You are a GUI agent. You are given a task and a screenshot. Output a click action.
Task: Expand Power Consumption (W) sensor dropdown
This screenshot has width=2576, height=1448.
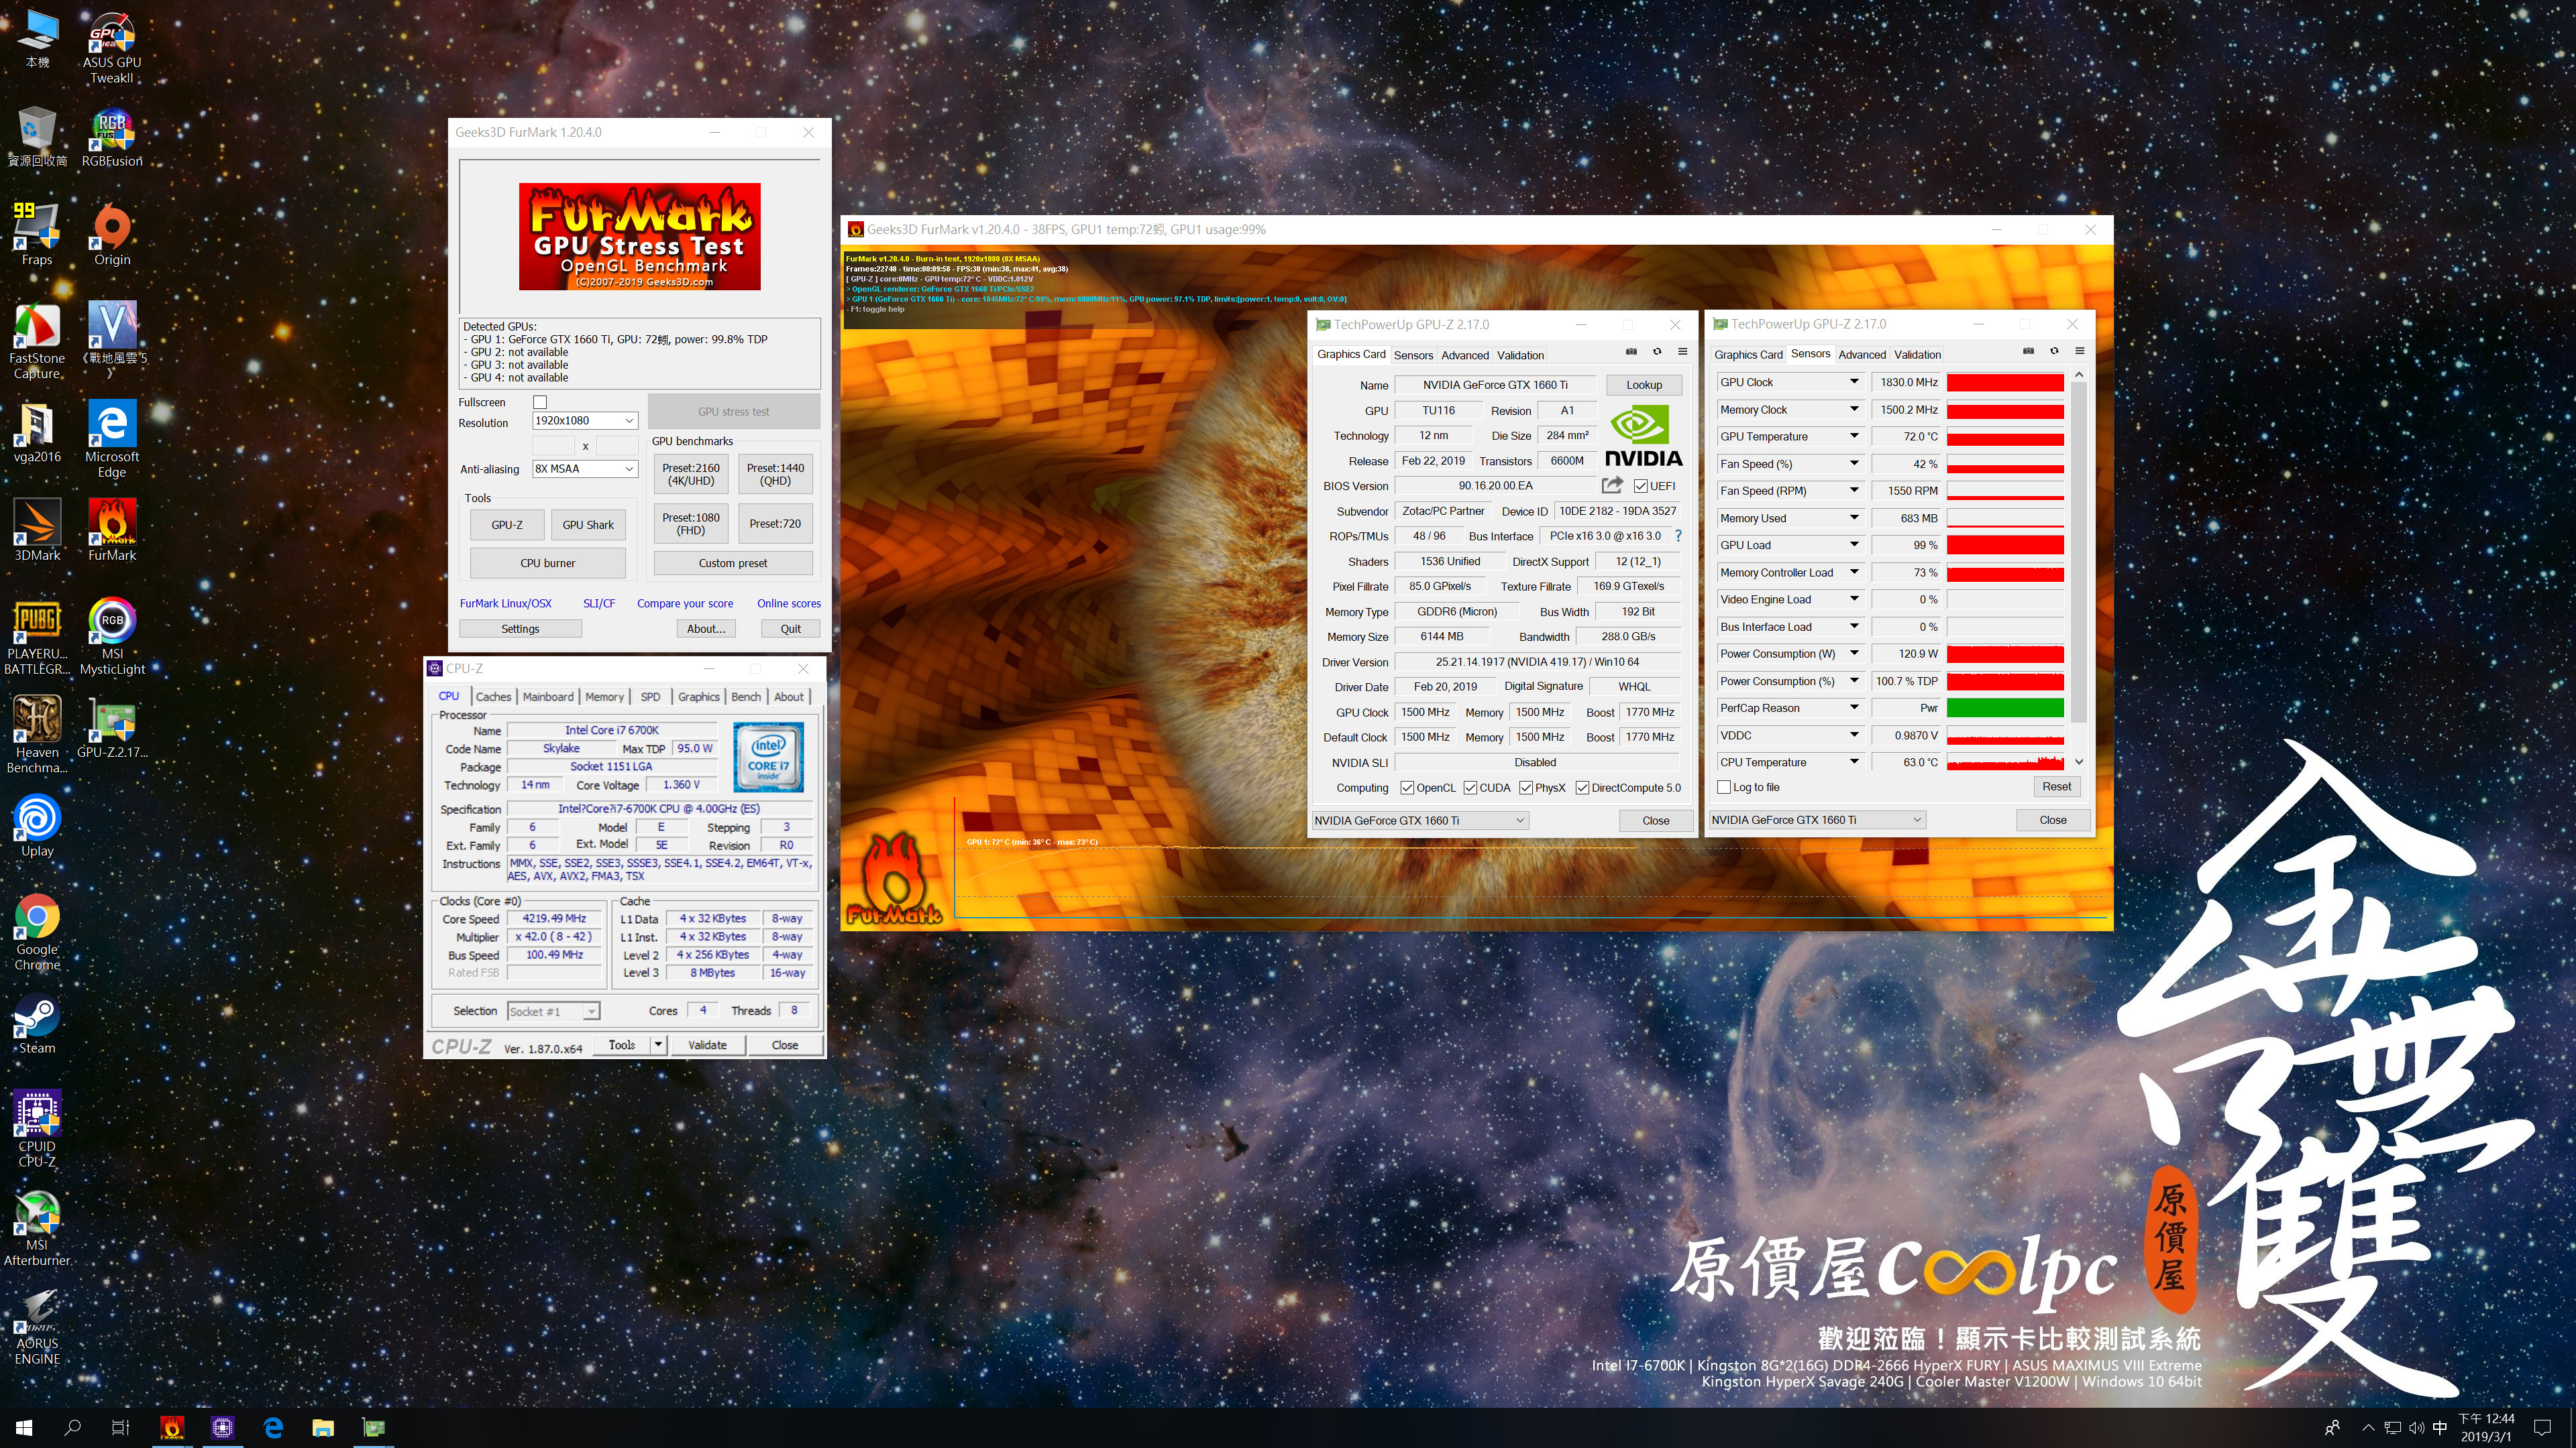1853,654
